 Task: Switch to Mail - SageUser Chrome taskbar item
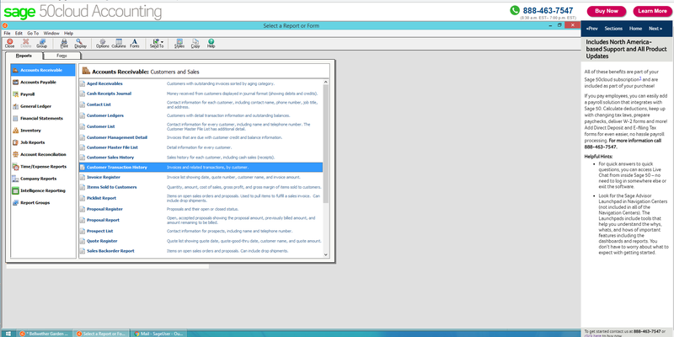pos(158,334)
